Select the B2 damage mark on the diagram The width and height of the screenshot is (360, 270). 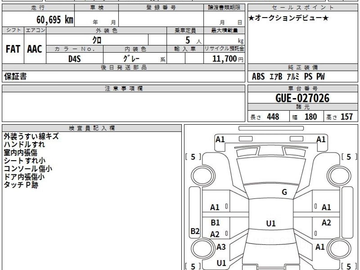(x=195, y=231)
